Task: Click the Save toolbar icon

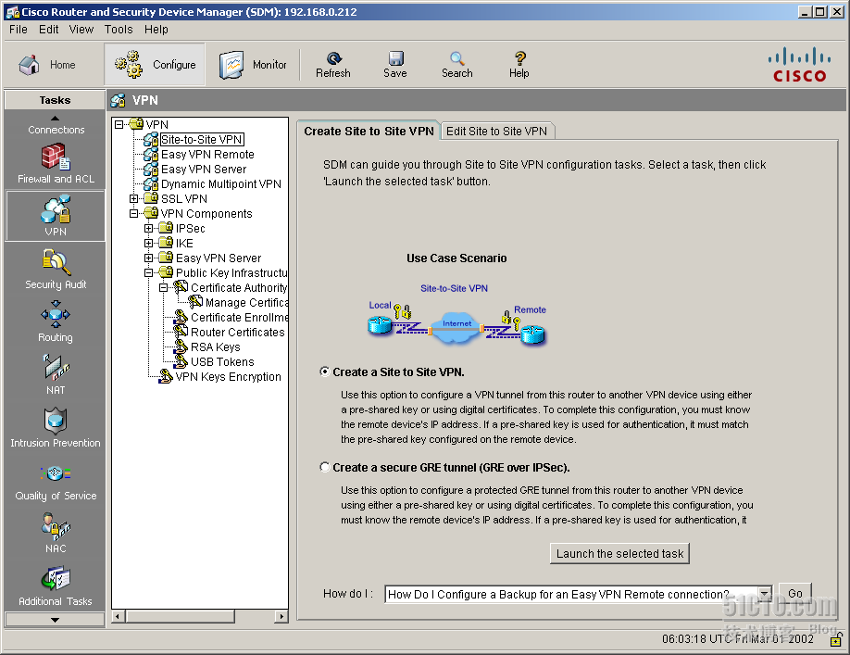Action: [x=395, y=65]
